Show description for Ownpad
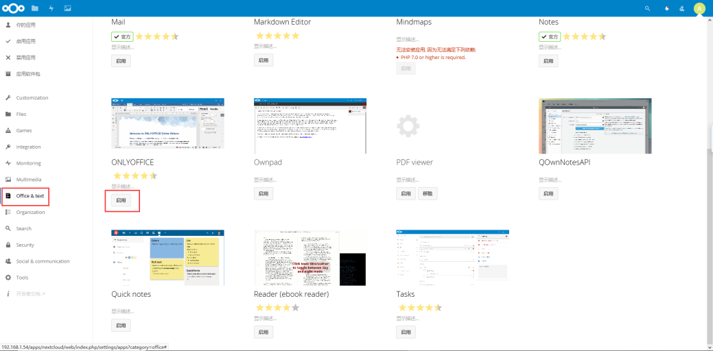 click(265, 180)
